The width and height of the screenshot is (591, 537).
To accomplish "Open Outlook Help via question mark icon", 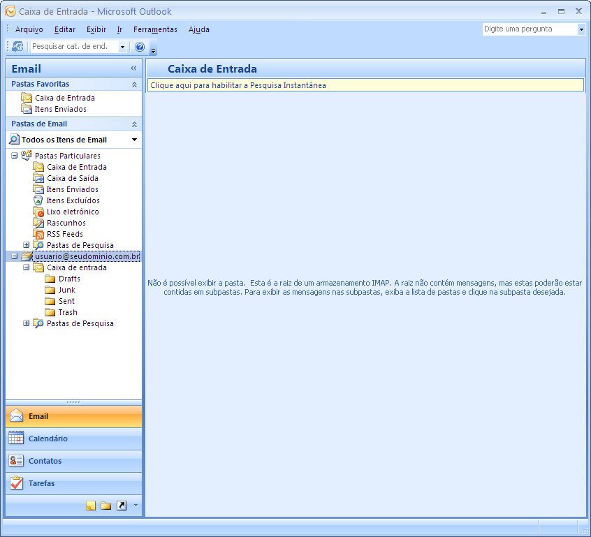I will 140,47.
